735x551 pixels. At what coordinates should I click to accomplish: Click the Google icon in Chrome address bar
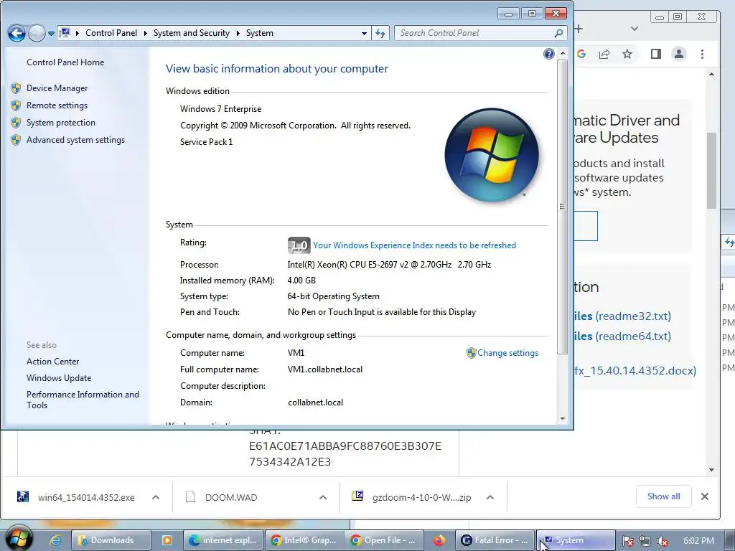[581, 54]
